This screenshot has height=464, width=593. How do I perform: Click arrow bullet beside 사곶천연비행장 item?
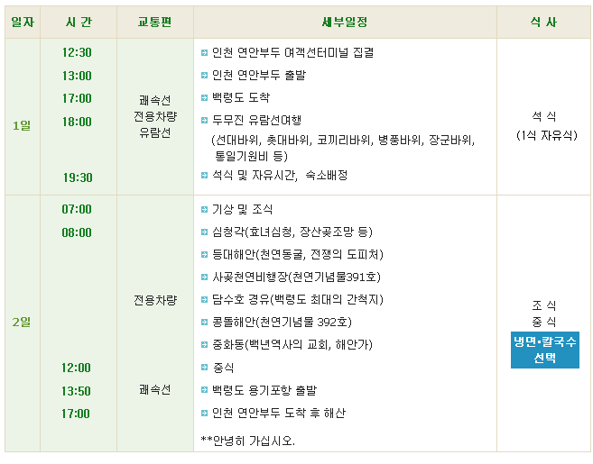204,277
